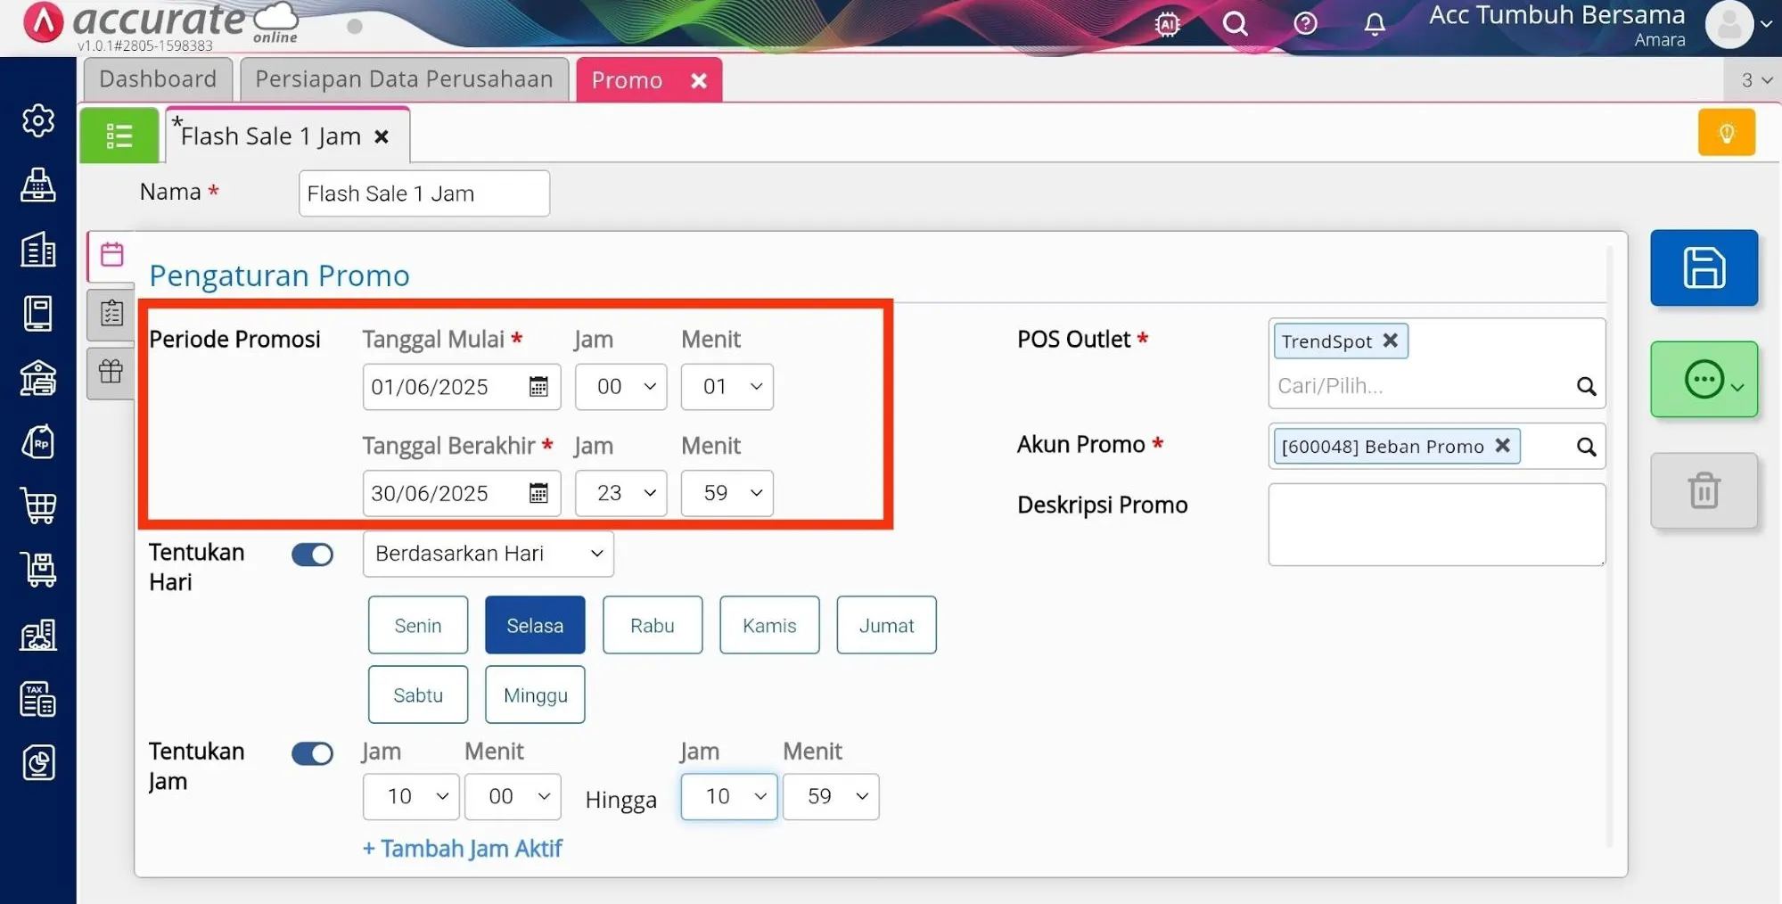
Task: Close the Promo tab
Action: click(699, 81)
